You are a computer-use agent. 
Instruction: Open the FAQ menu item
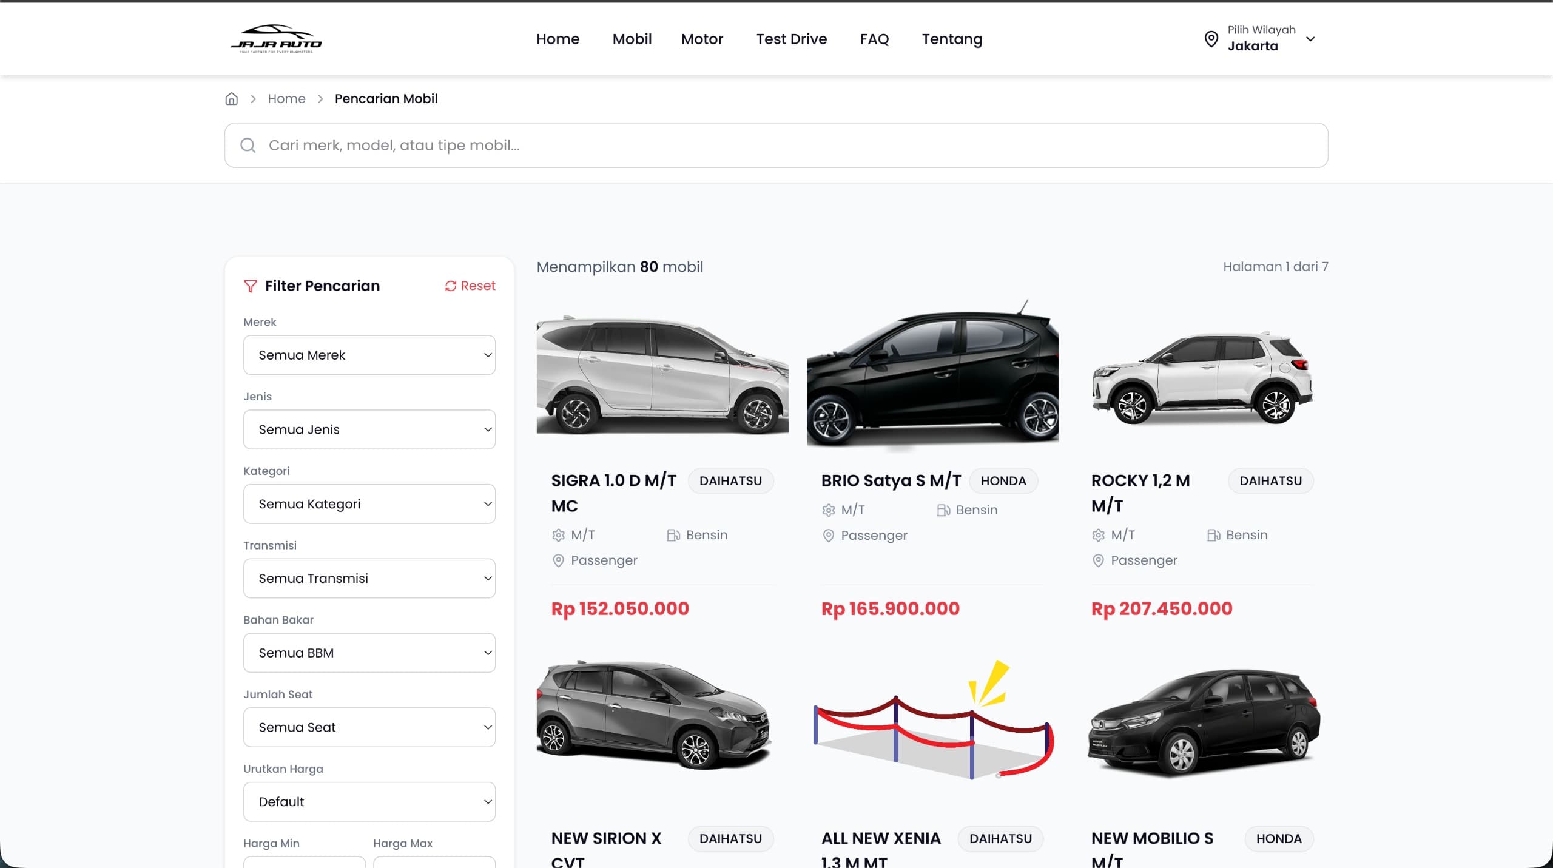tap(874, 39)
